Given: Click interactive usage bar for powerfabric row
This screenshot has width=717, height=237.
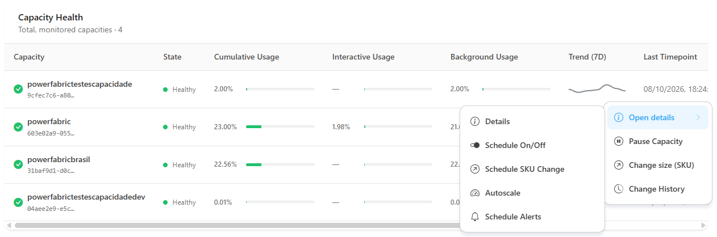Looking at the screenshot, I should coord(398,127).
